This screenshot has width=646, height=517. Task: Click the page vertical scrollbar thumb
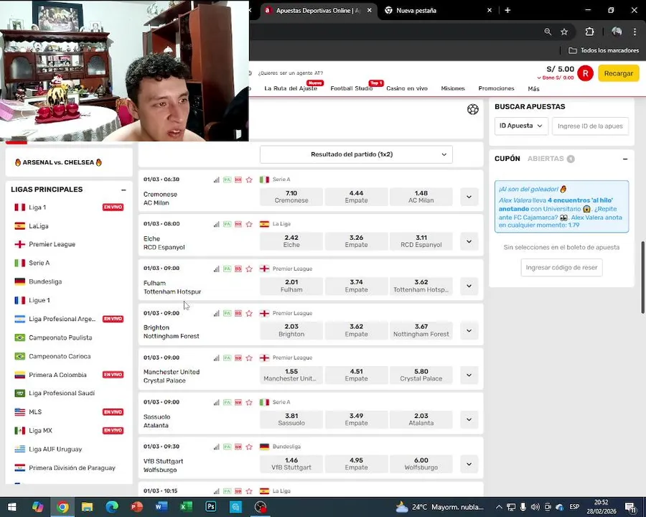pyautogui.click(x=642, y=277)
